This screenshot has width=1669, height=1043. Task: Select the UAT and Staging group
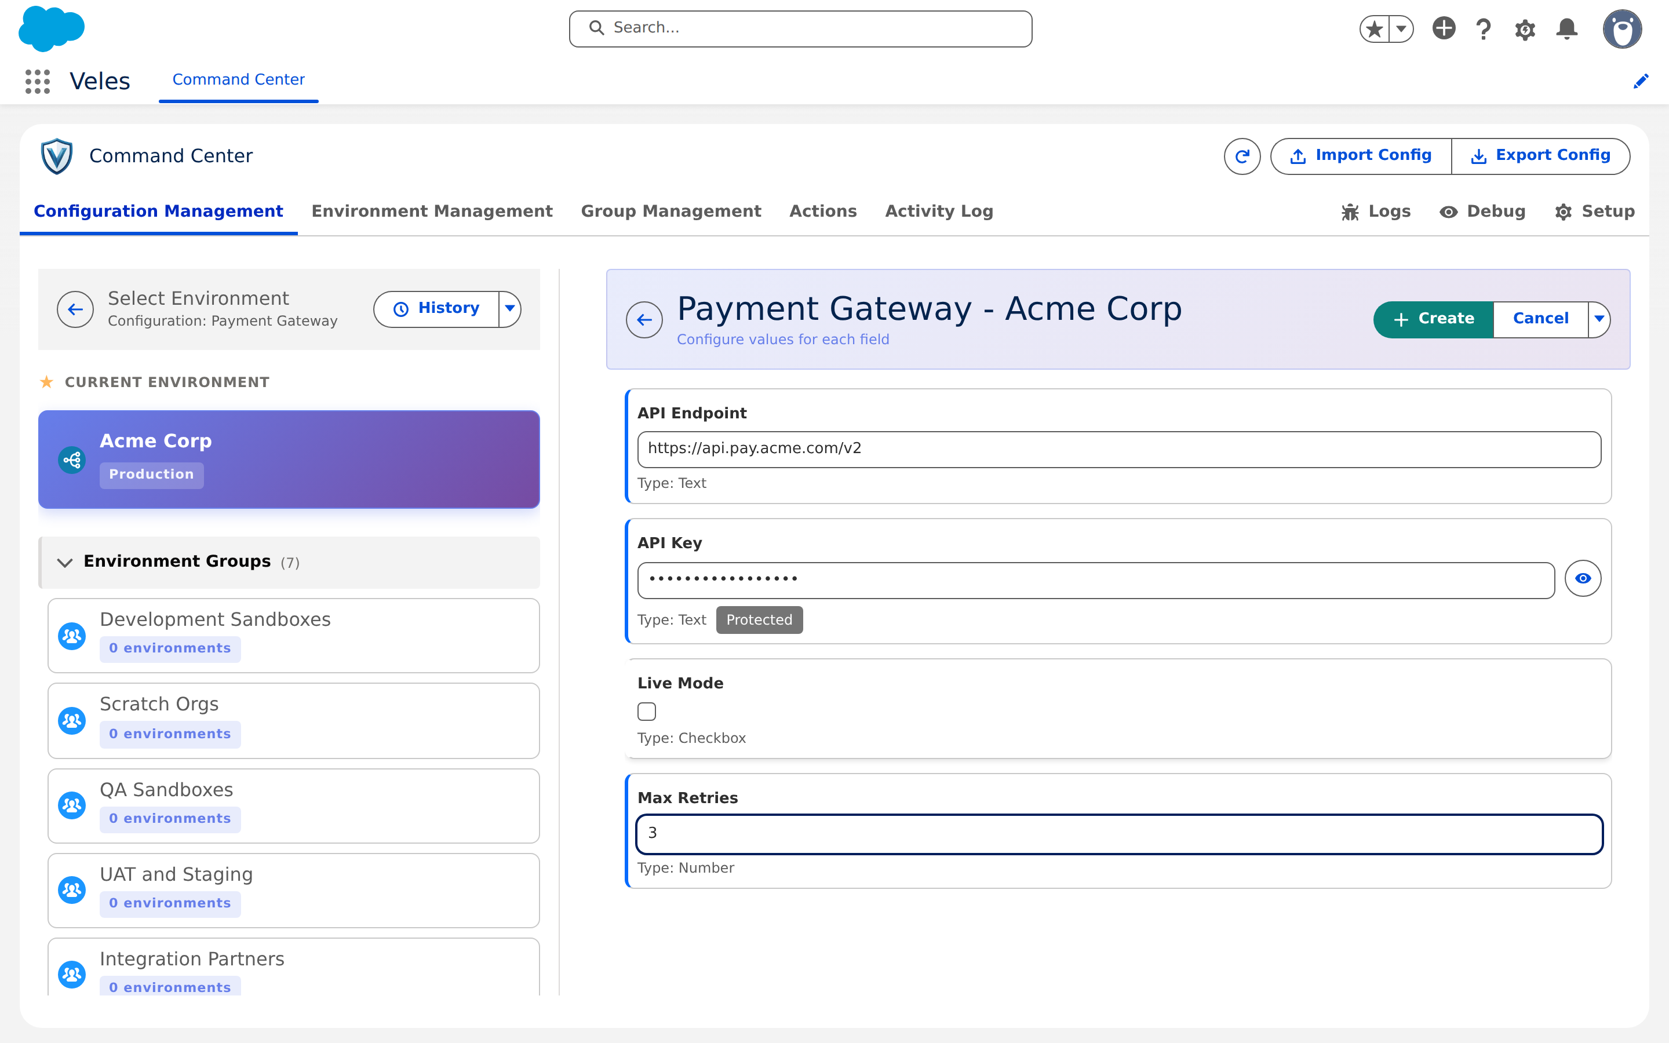294,891
